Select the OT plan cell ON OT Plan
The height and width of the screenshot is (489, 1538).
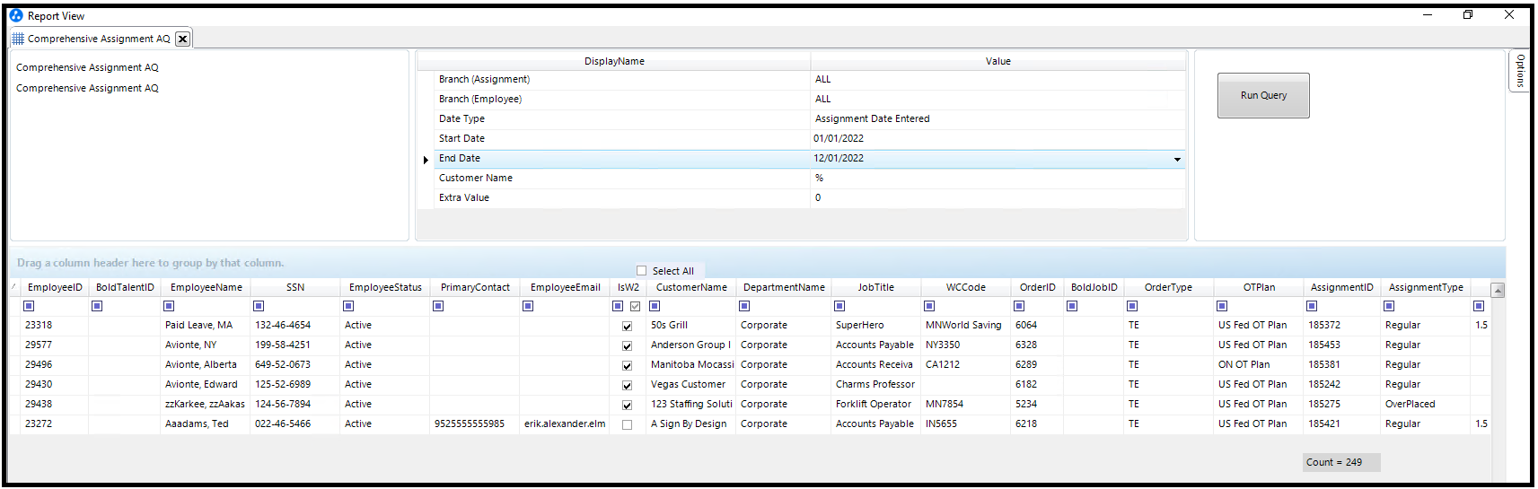point(1258,364)
